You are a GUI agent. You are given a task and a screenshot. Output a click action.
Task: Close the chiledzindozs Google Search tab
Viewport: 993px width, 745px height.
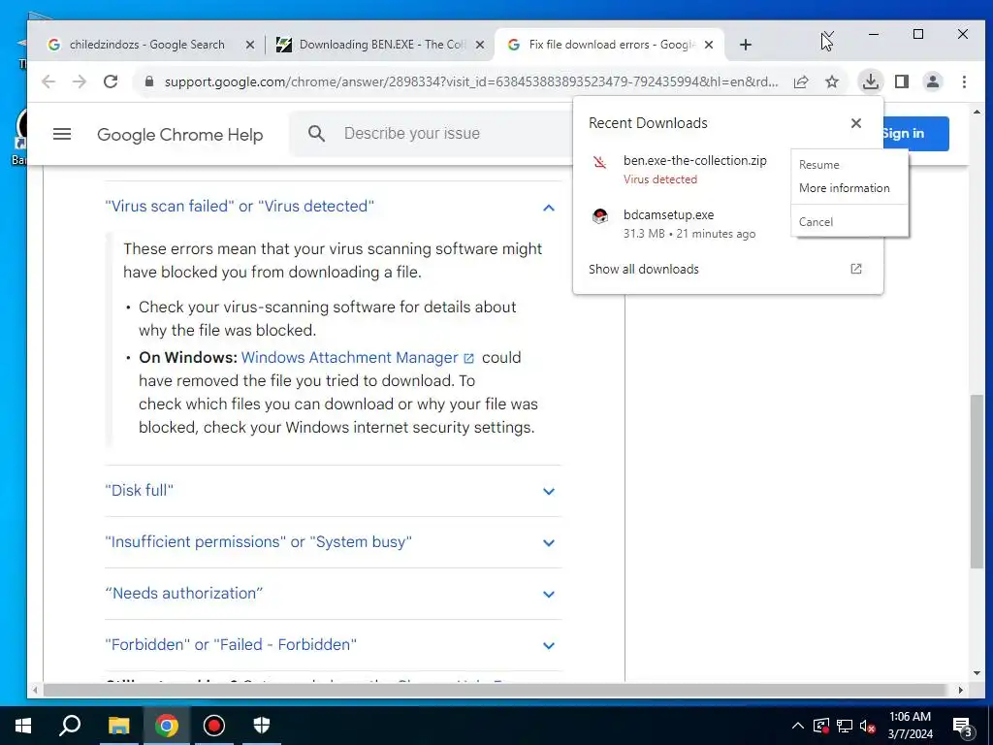pos(250,45)
